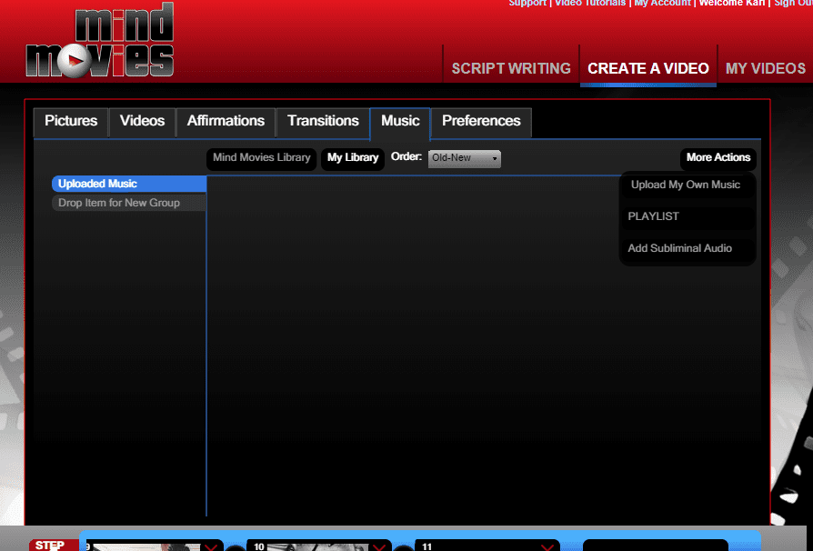
Task: Click Drop Item for New Group
Action: pos(129,203)
